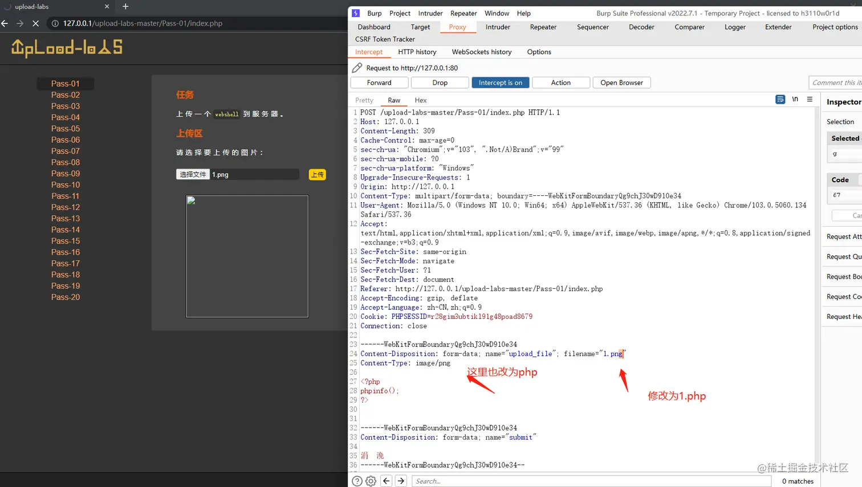Click the browser back arrow
Viewport: 862px width, 487px height.
click(x=5, y=23)
